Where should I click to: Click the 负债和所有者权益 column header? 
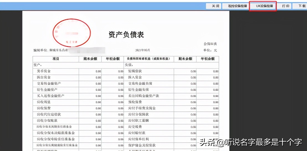click(149, 59)
